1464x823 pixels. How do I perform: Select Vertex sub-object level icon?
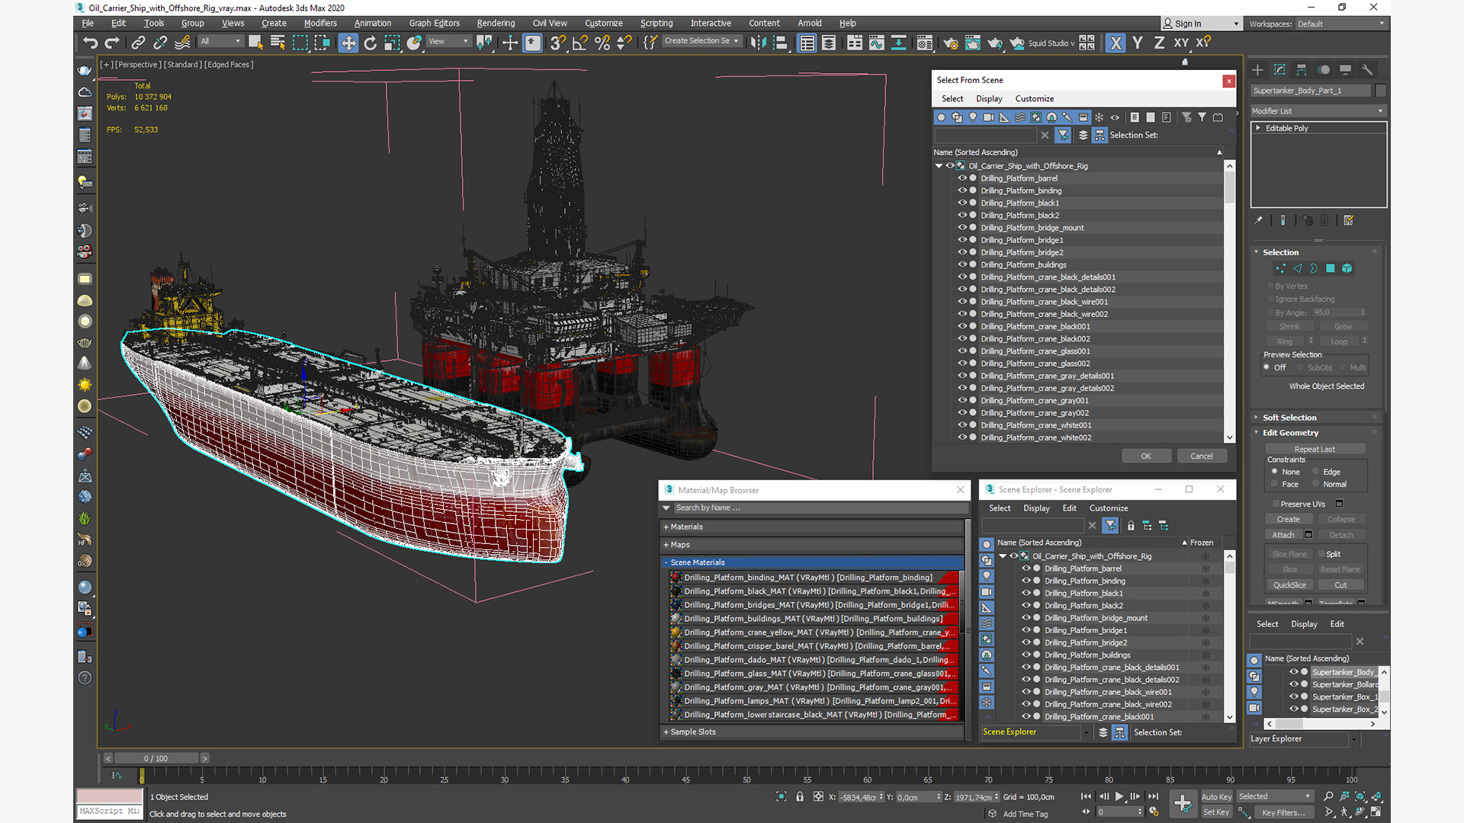click(1280, 268)
